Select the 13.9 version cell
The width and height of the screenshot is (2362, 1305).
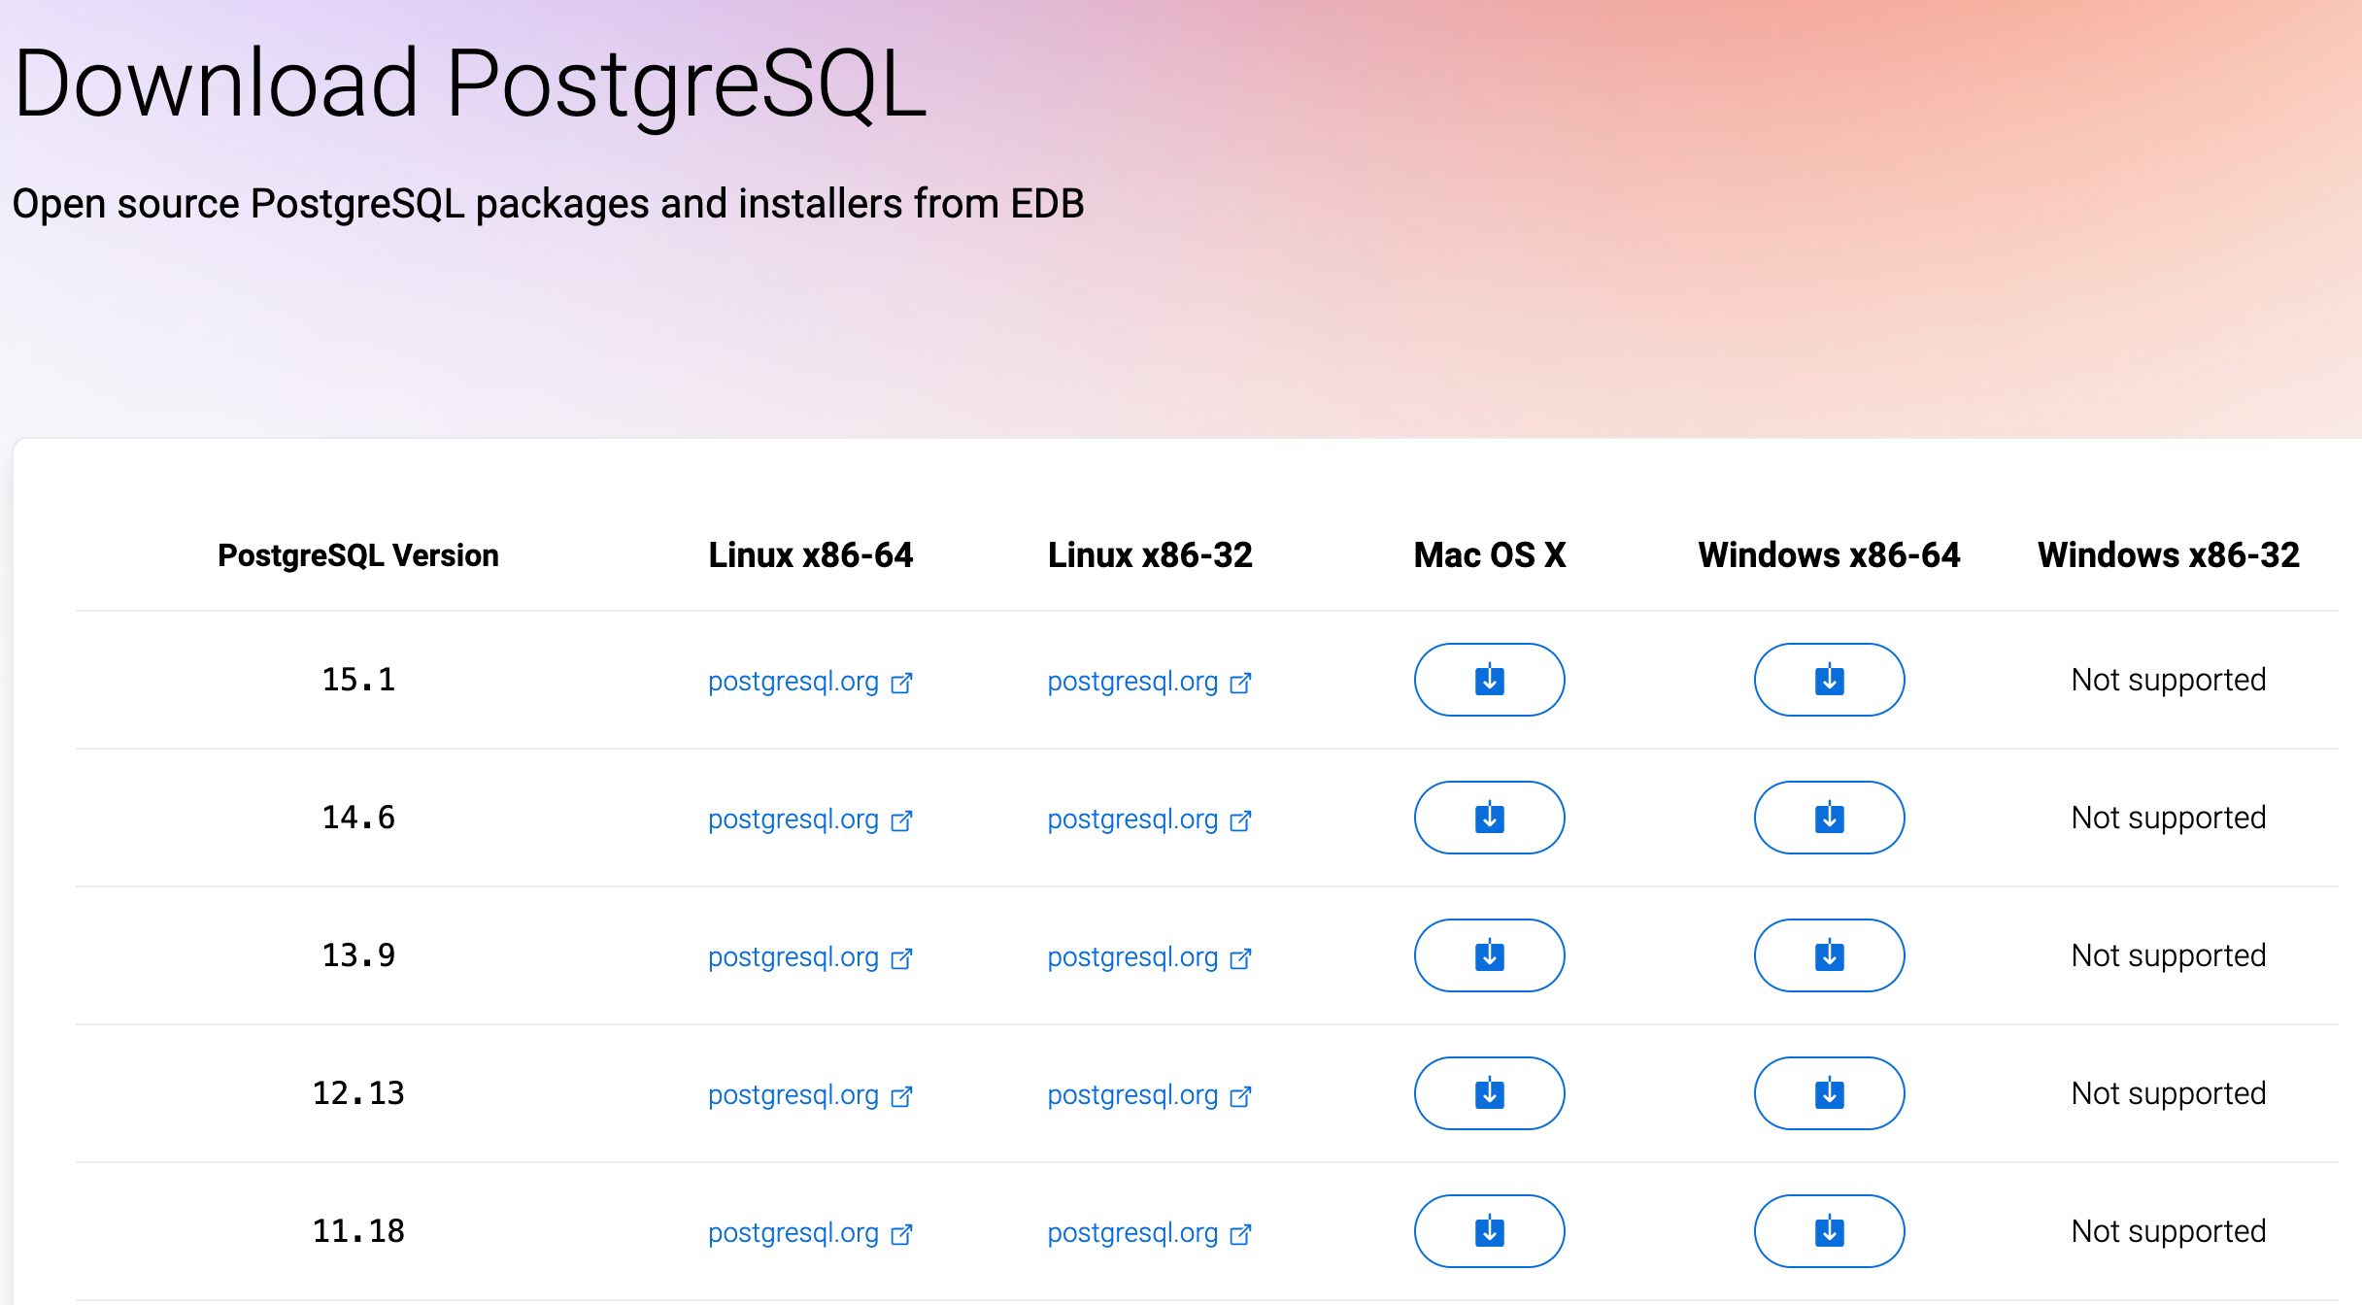358,955
